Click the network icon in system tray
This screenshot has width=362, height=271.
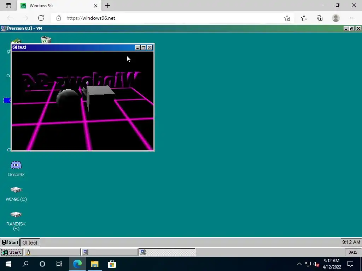pos(308,264)
